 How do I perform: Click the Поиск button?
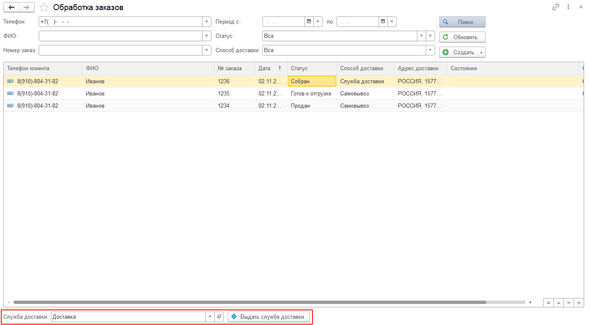point(462,22)
